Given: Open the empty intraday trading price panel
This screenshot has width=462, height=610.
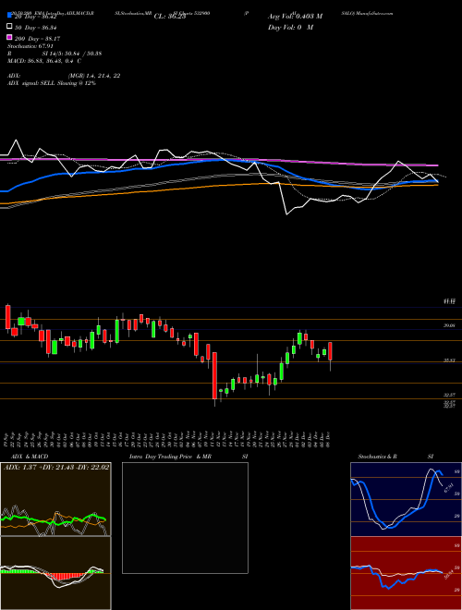Looking at the screenshot, I should coord(185,518).
